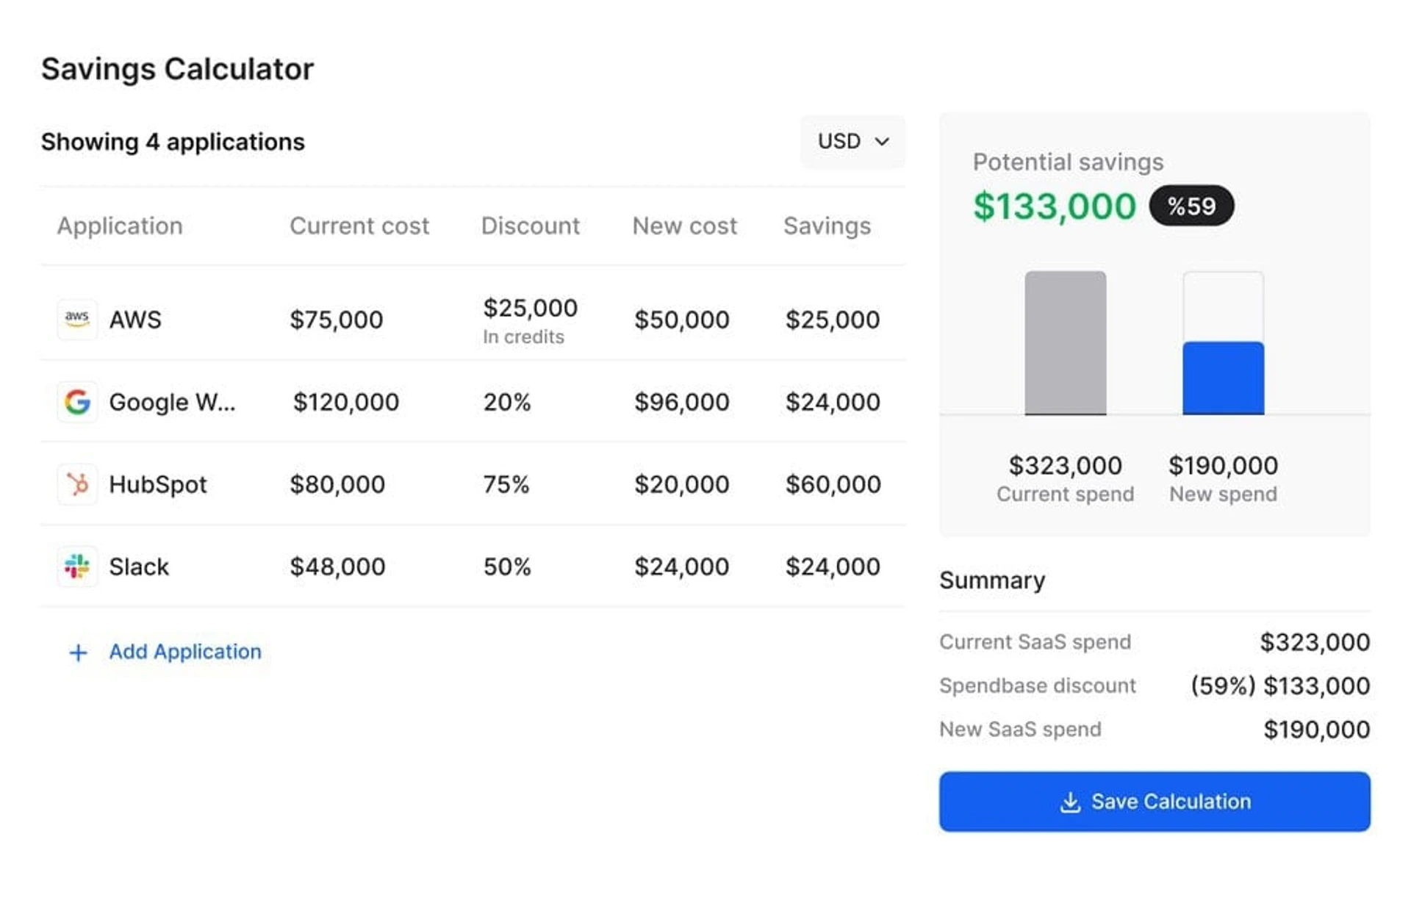Click the Application column header

120,226
